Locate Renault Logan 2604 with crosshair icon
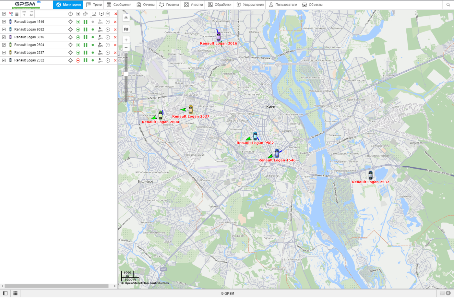The height and width of the screenshot is (298, 454). click(70, 45)
